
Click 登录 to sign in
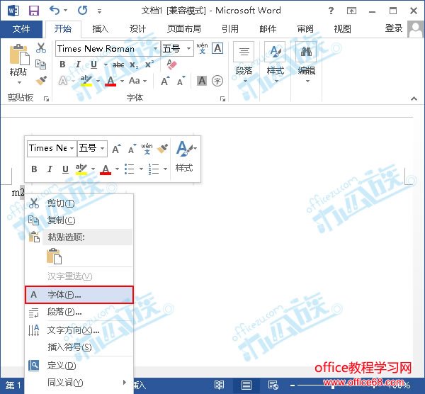click(394, 28)
